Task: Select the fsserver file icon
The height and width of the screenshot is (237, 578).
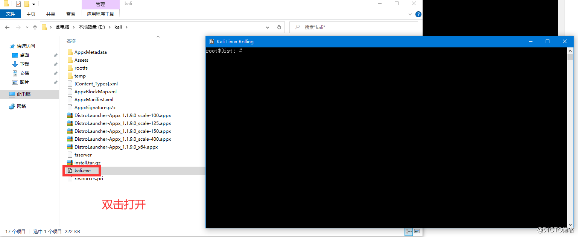Action: click(70, 155)
